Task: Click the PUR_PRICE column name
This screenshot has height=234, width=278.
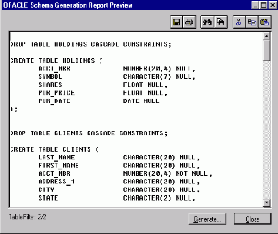Action: 56,93
